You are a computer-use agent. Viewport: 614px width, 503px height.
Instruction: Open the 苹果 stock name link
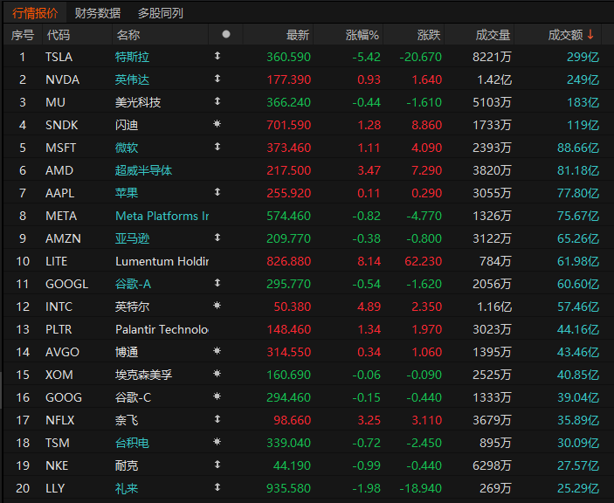point(127,193)
